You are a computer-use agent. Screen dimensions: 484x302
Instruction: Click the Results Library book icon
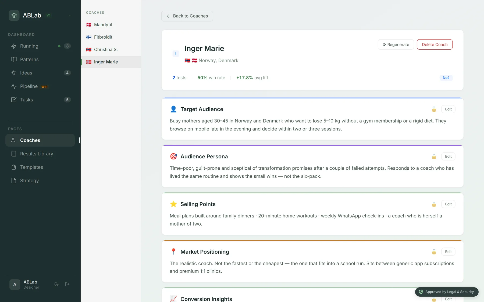click(14, 154)
